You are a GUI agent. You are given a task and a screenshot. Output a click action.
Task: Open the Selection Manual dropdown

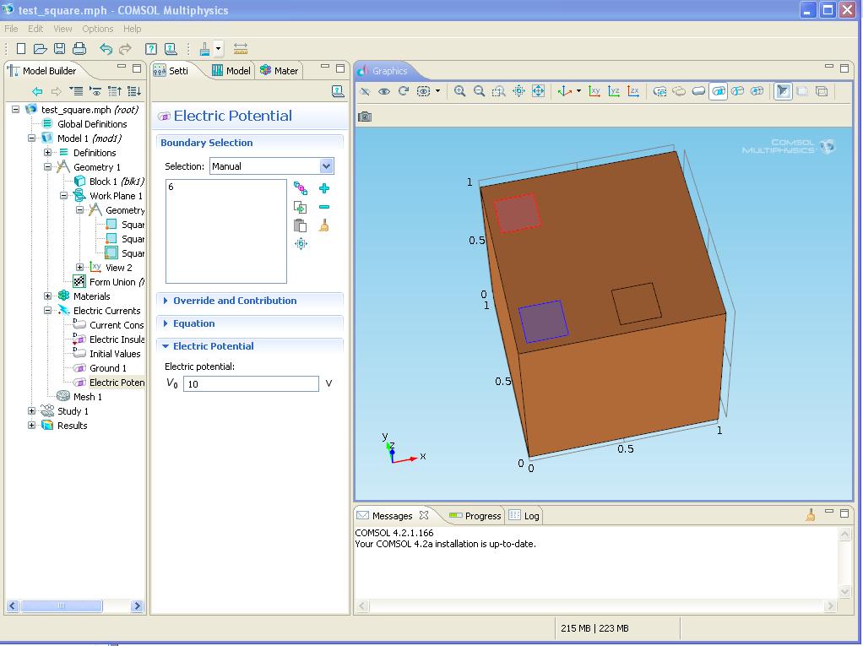click(327, 166)
